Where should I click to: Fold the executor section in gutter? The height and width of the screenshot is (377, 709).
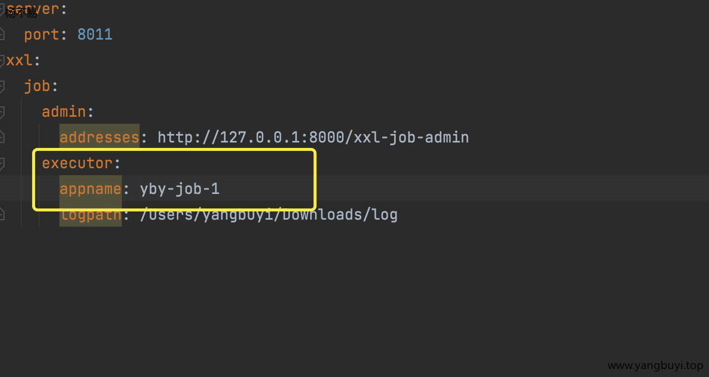tap(2, 163)
